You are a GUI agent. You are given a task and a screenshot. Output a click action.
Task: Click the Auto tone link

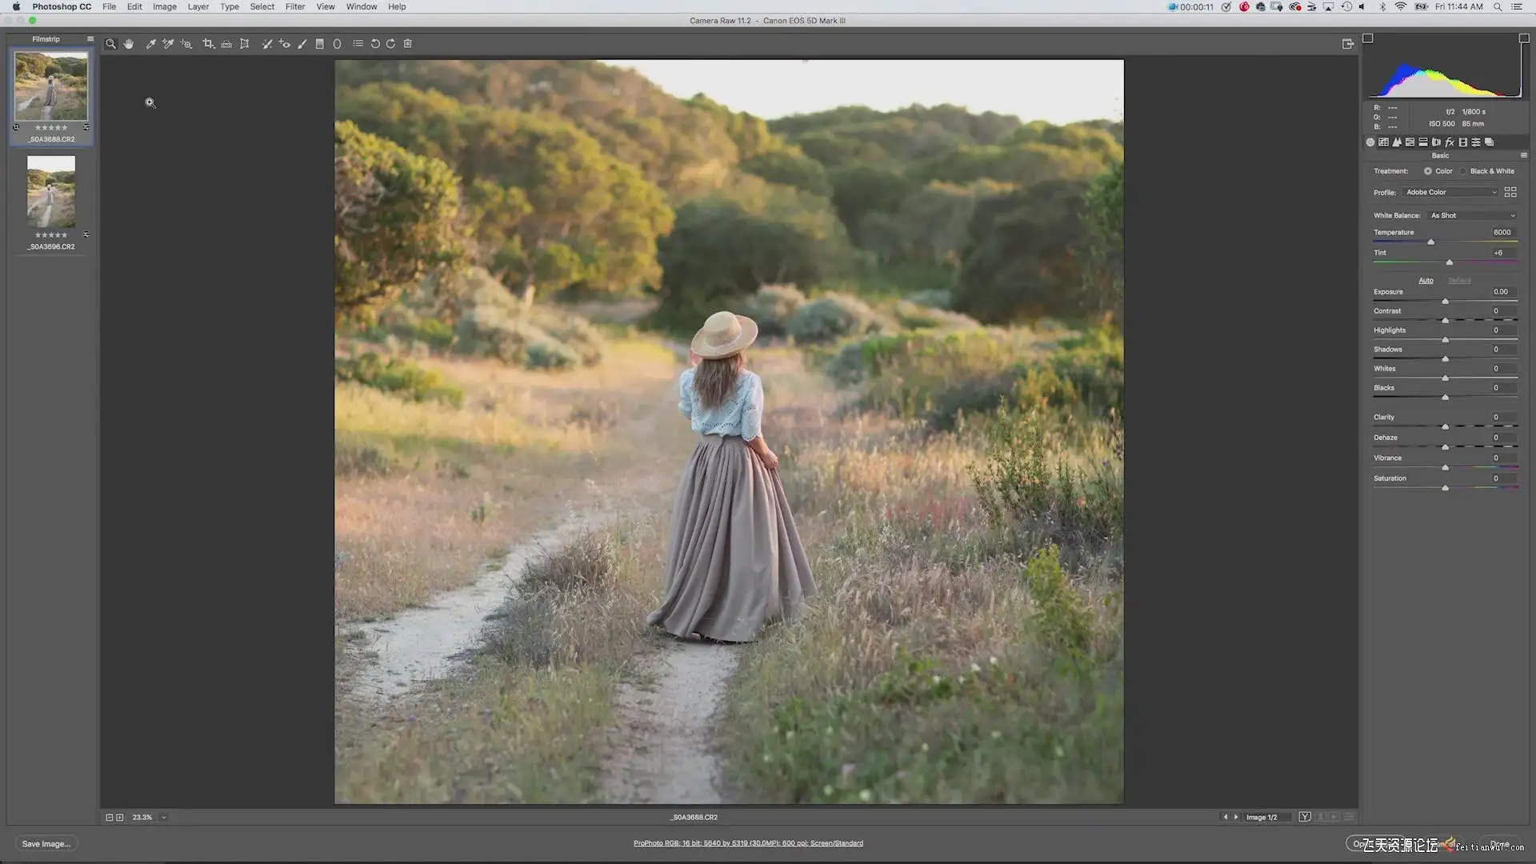[1426, 281]
